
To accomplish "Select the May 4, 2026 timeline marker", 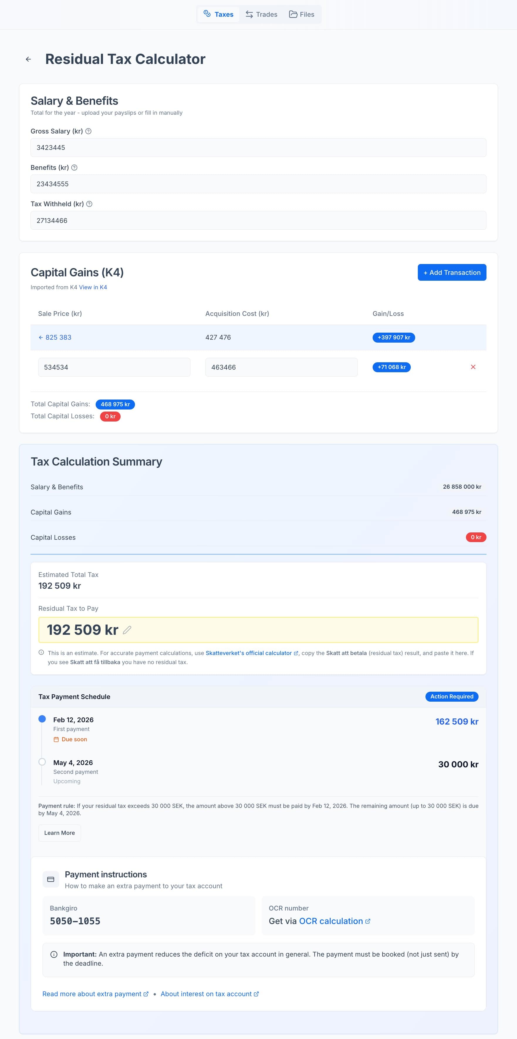I will coord(42,762).
